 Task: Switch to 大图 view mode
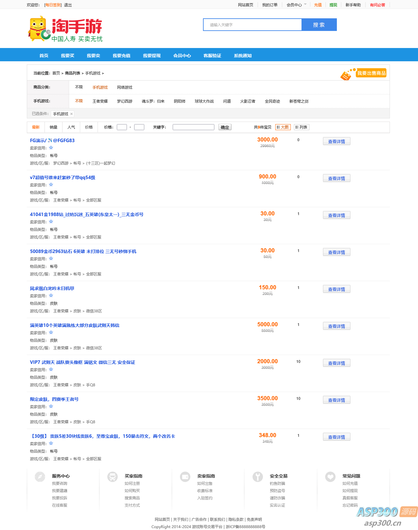pos(283,127)
